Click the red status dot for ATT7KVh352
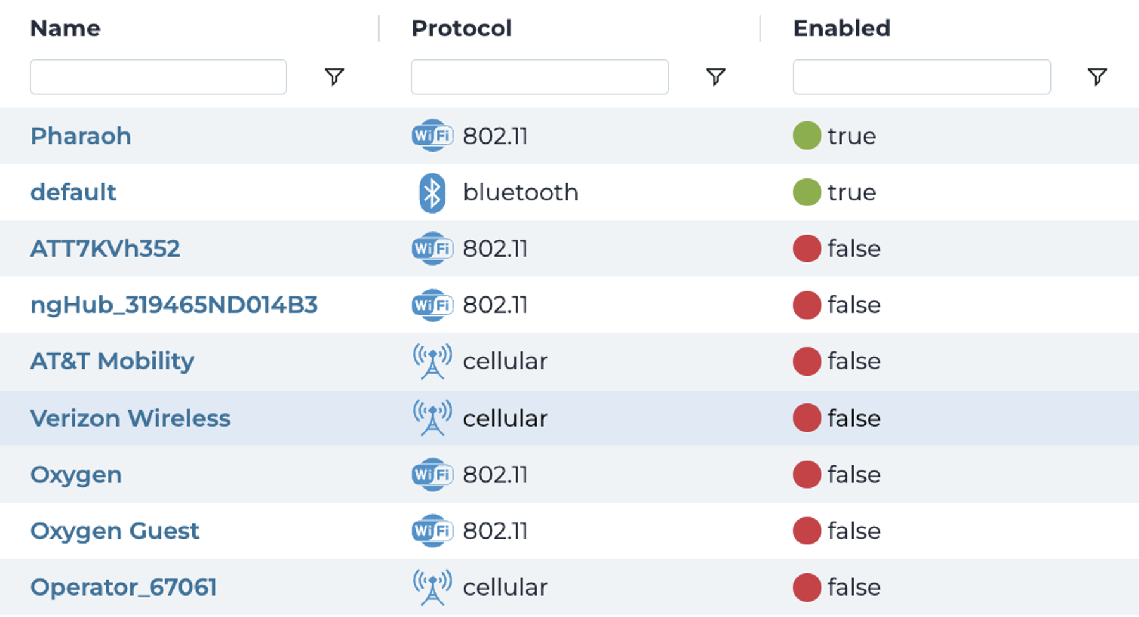Screen dimensions: 1139x617 coord(807,248)
